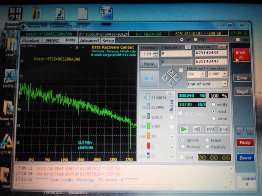
Task: Toggle the Hints checkbox
Action: point(238,40)
